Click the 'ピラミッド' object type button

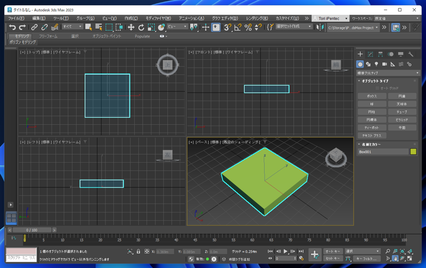pyautogui.click(x=402, y=119)
